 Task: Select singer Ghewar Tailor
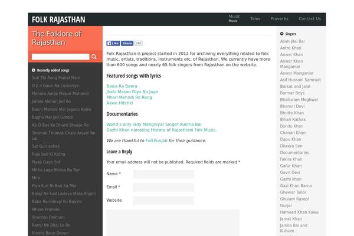(x=293, y=192)
